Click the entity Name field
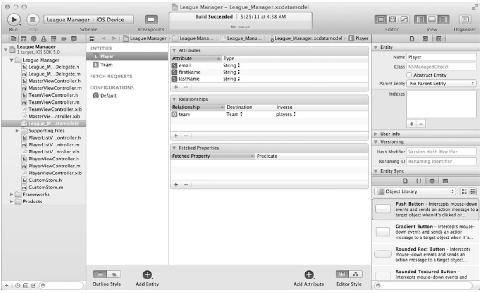483x293 pixels. [442, 57]
